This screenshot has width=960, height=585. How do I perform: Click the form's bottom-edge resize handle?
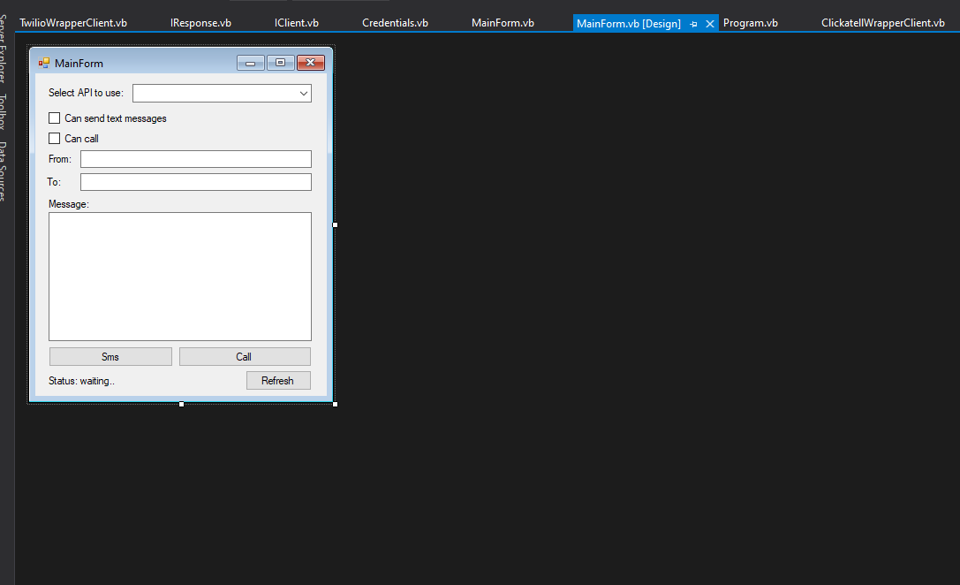pyautogui.click(x=181, y=405)
